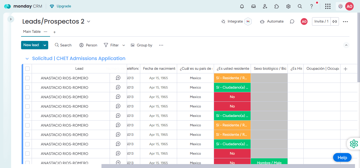
Task: Click the Integrate button
Action: coord(232,21)
